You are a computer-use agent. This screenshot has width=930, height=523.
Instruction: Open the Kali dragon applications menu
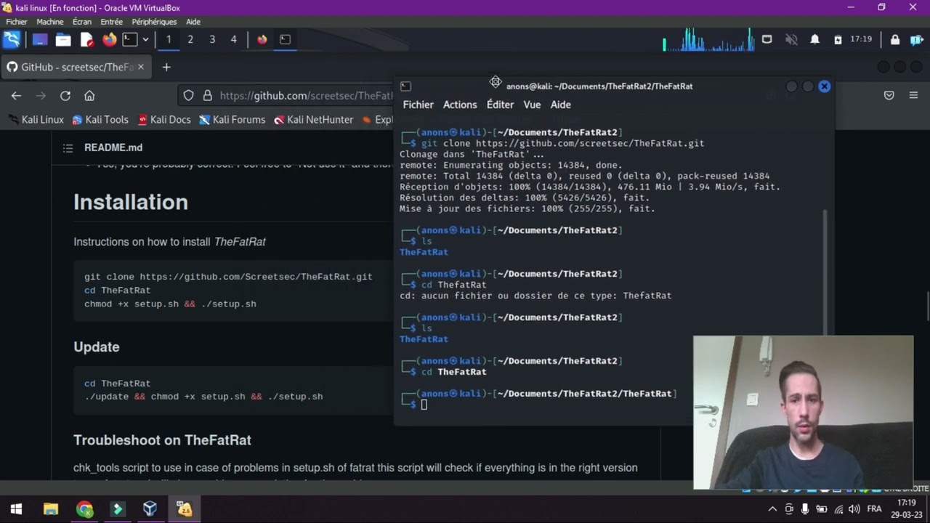click(12, 39)
